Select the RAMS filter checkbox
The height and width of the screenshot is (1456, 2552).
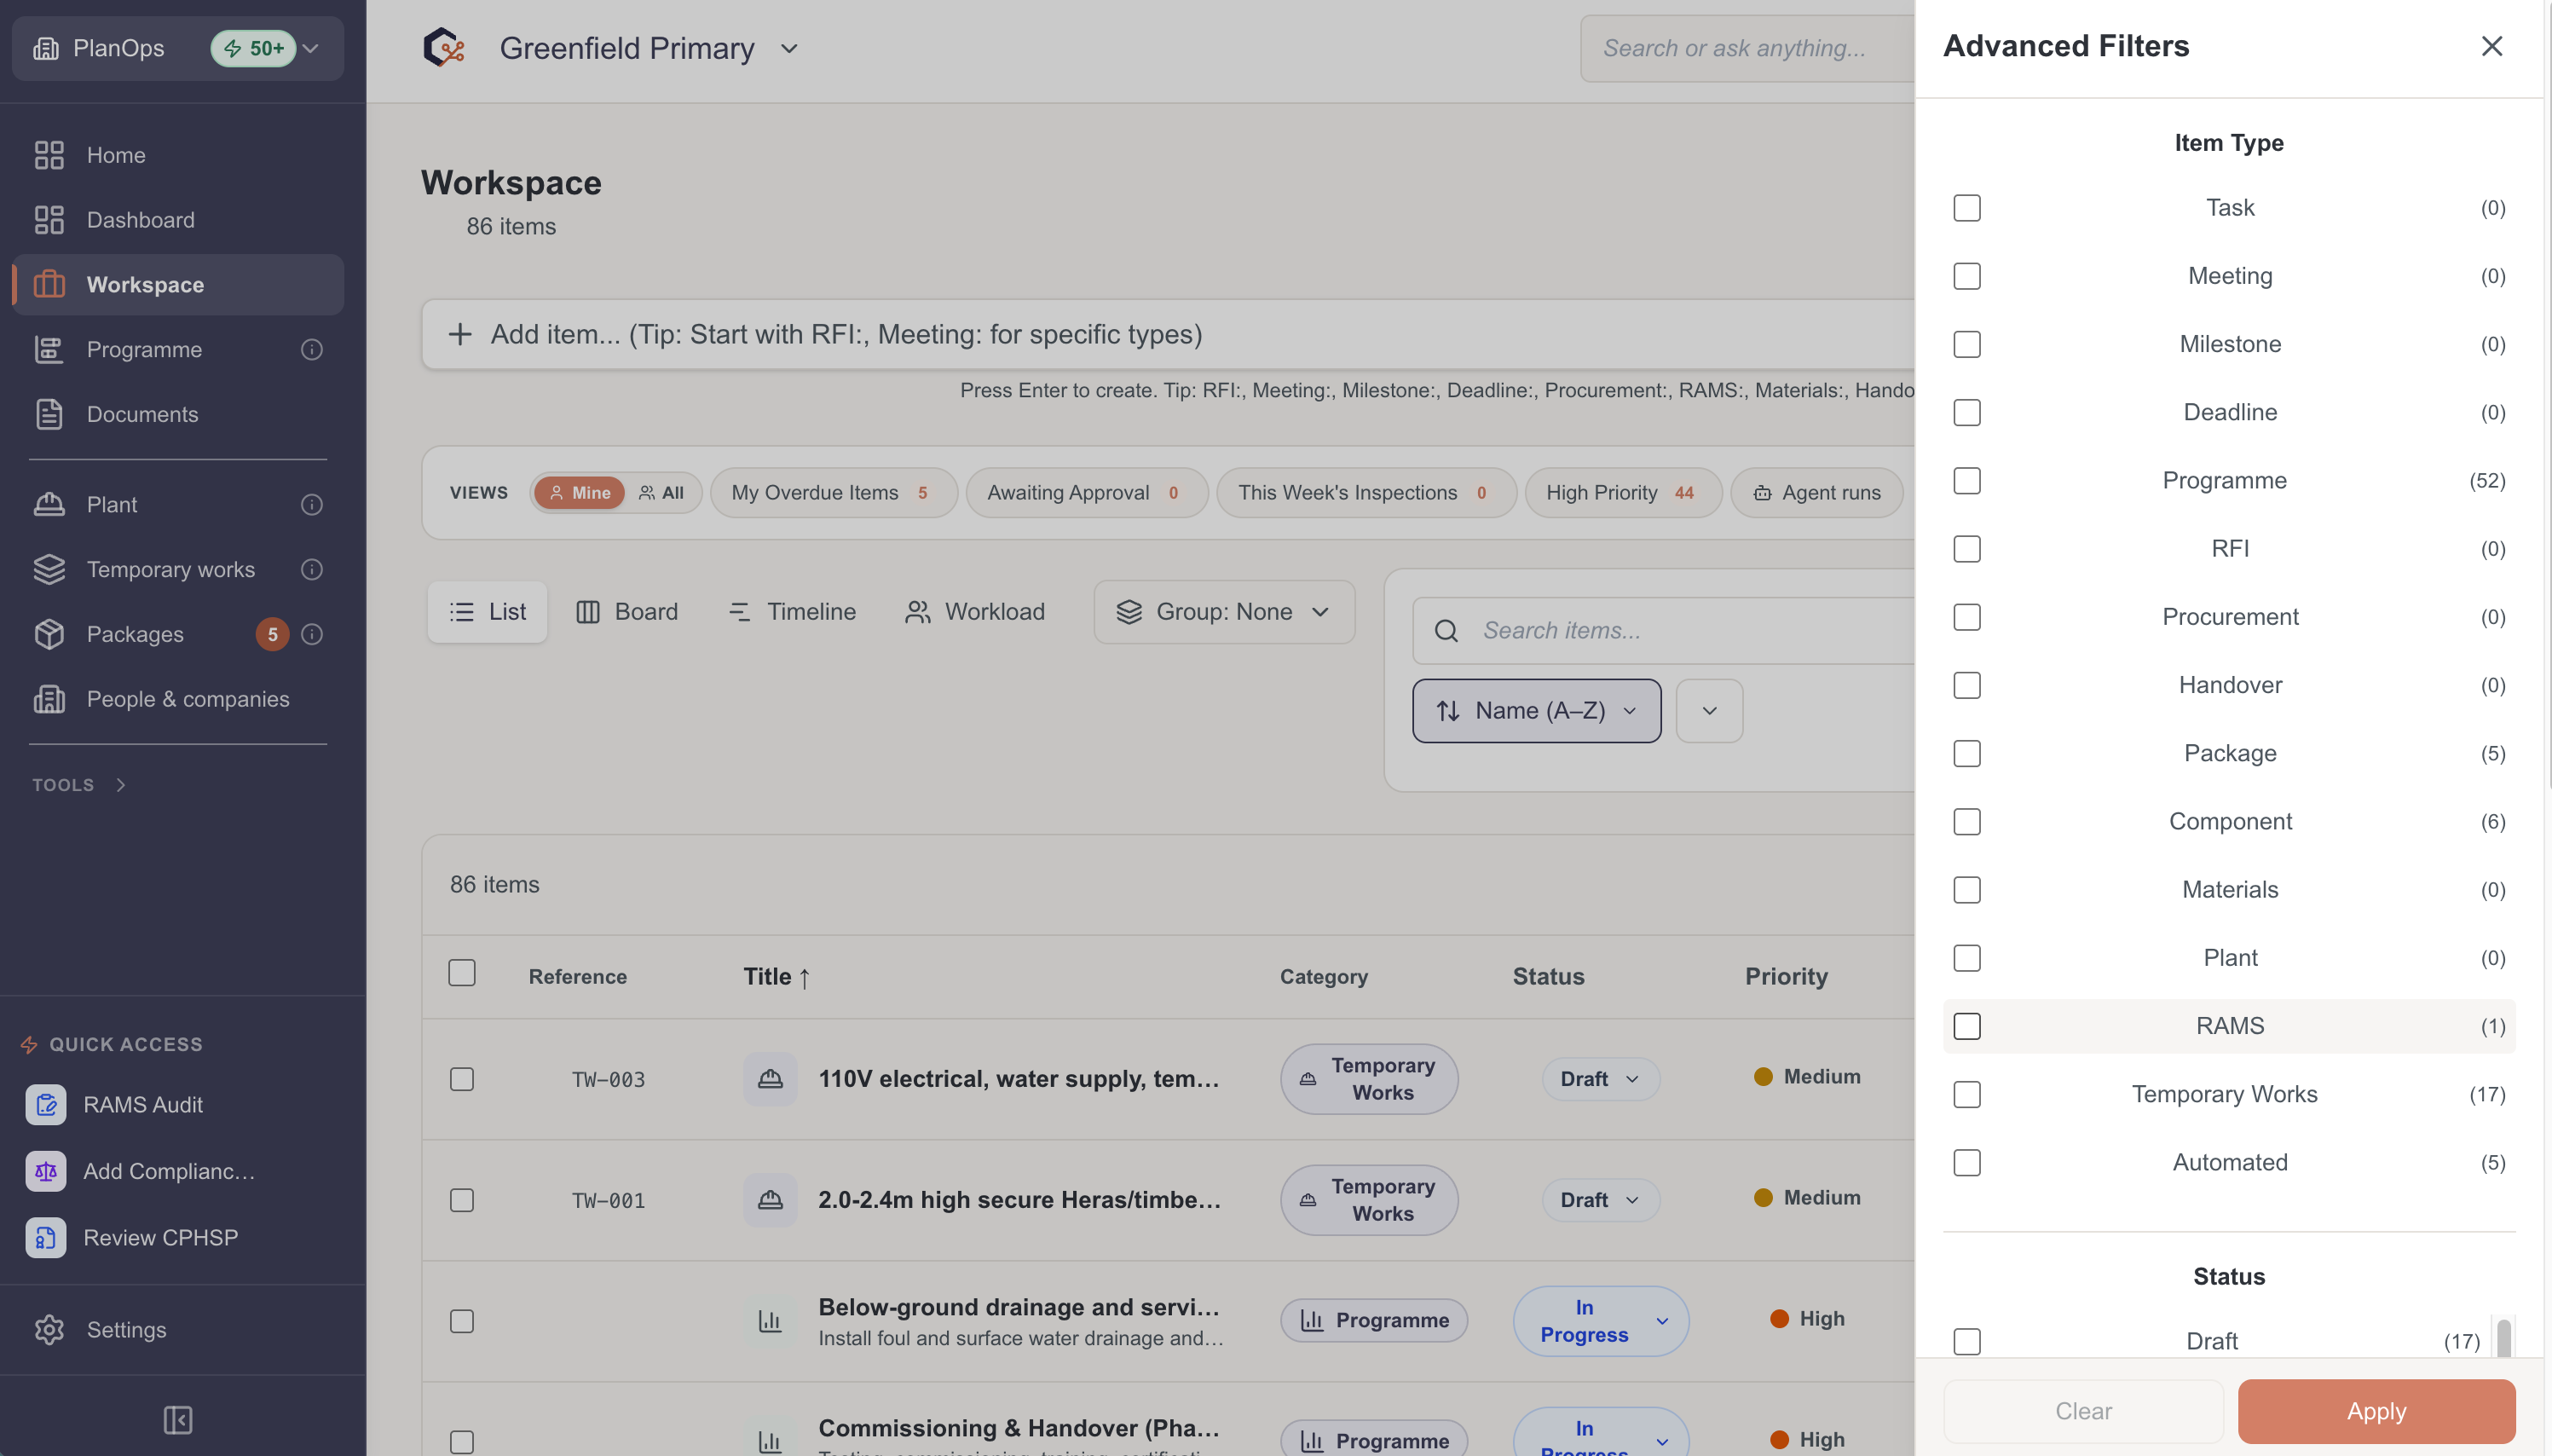[x=1967, y=1026]
